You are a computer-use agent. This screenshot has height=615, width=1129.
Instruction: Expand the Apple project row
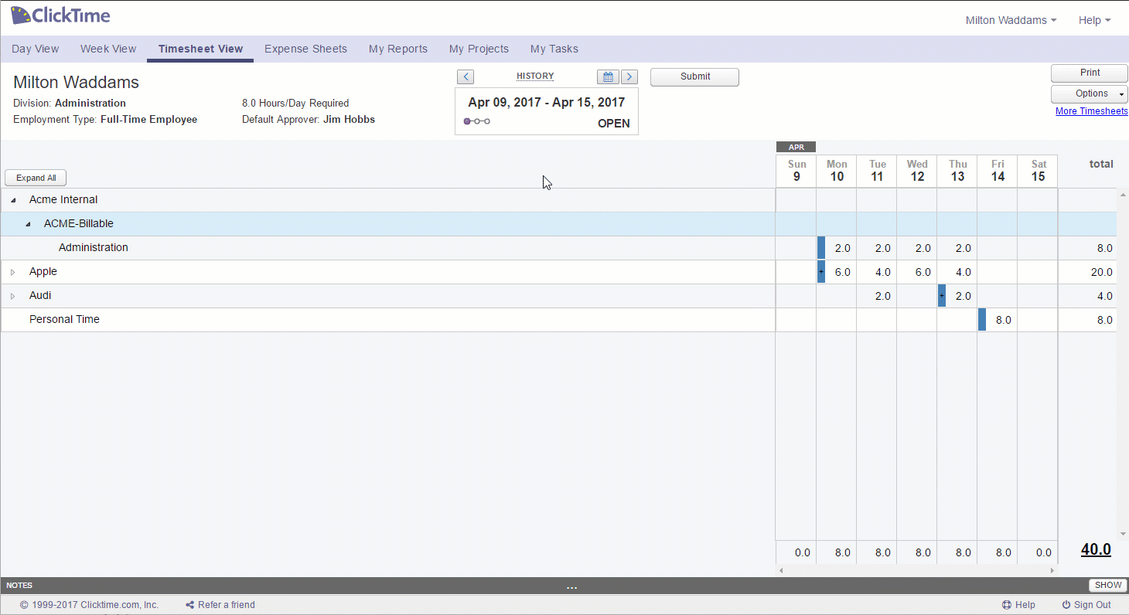coord(13,271)
